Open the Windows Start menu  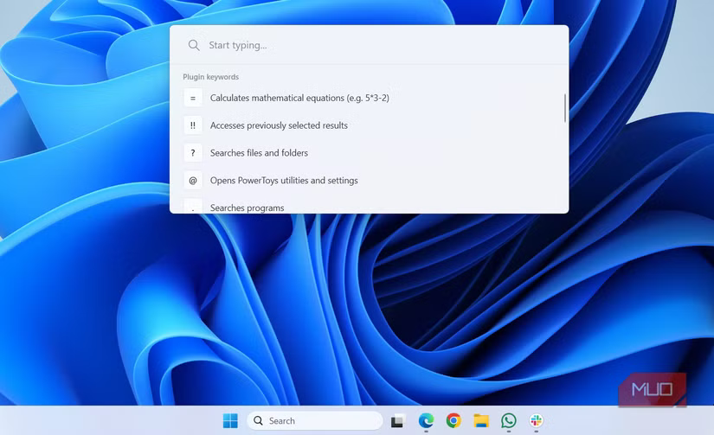[x=230, y=421]
